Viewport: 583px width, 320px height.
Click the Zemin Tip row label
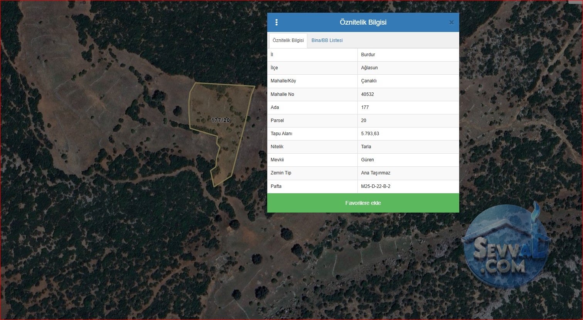(281, 173)
